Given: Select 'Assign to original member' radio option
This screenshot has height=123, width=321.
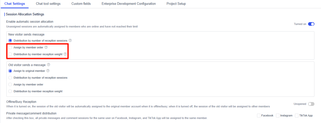Looking at the screenshot, I should (10, 71).
